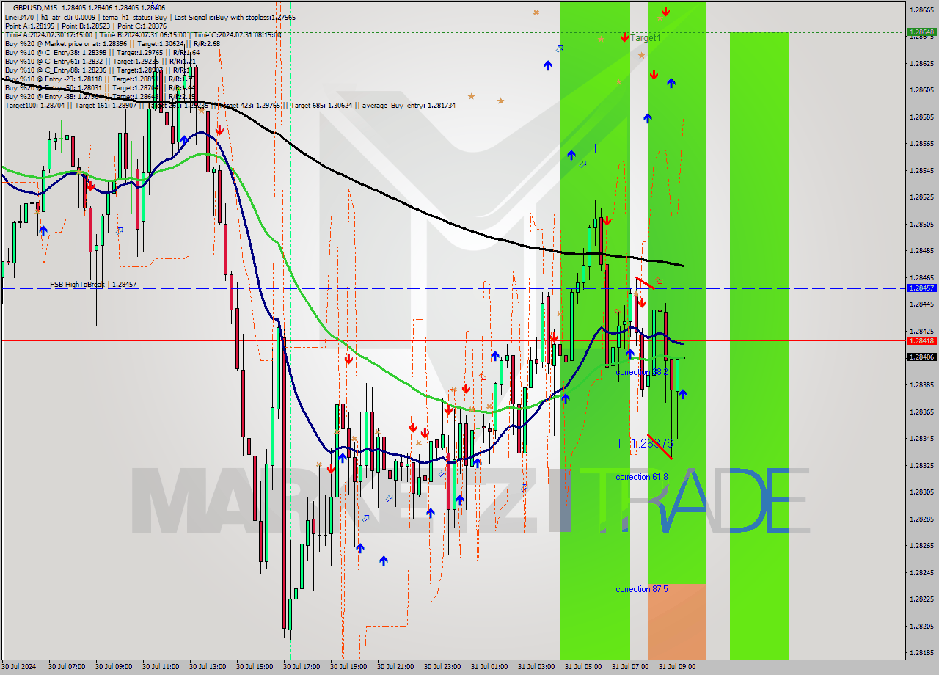
Task: Click the '30 Jul 19:00' time label
Action: pyautogui.click(x=348, y=667)
